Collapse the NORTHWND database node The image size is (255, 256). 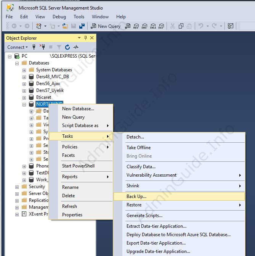[24, 105]
